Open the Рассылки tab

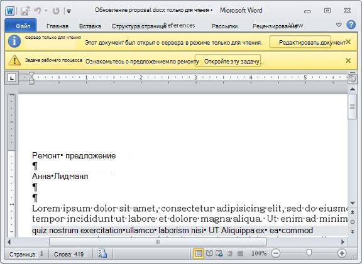pos(224,26)
